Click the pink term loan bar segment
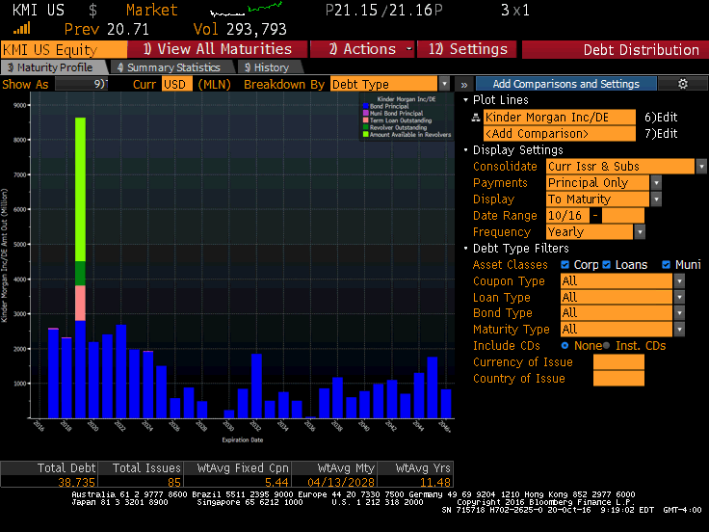The height and width of the screenshot is (532, 709). click(81, 303)
